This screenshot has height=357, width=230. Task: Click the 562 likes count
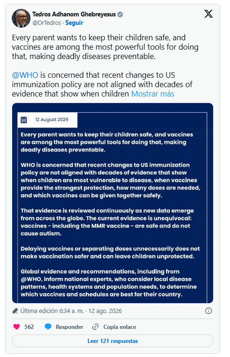29,327
